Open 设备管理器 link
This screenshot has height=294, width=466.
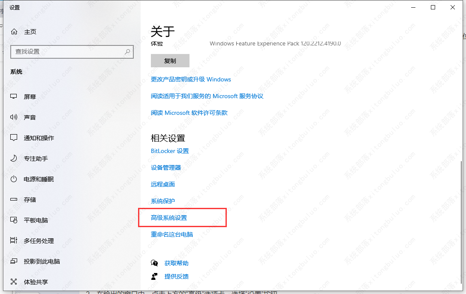(x=166, y=168)
